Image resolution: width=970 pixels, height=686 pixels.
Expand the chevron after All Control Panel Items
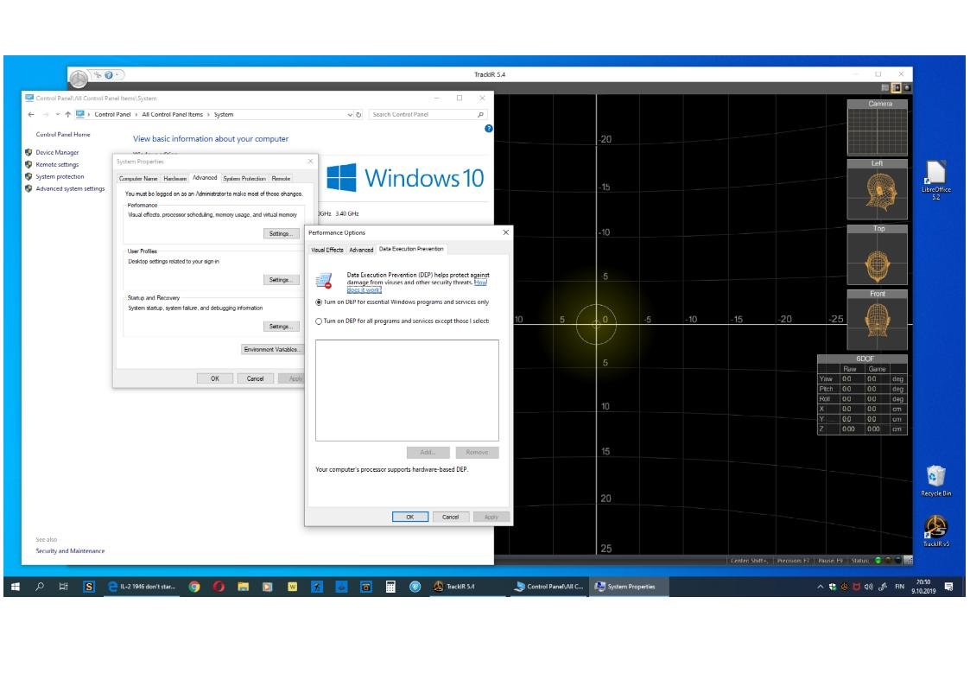click(x=208, y=114)
